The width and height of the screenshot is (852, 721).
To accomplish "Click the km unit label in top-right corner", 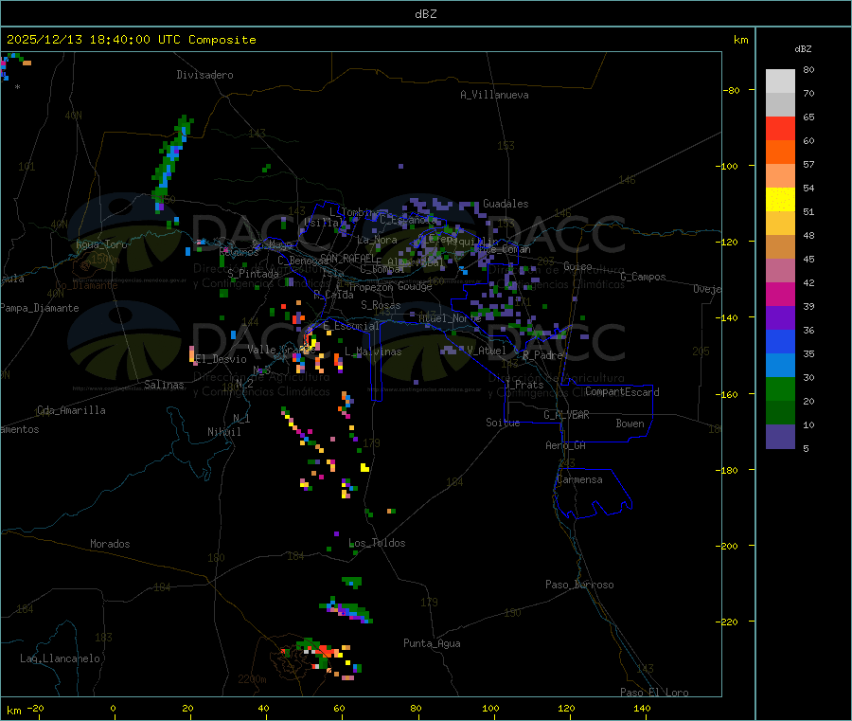I will [x=740, y=40].
